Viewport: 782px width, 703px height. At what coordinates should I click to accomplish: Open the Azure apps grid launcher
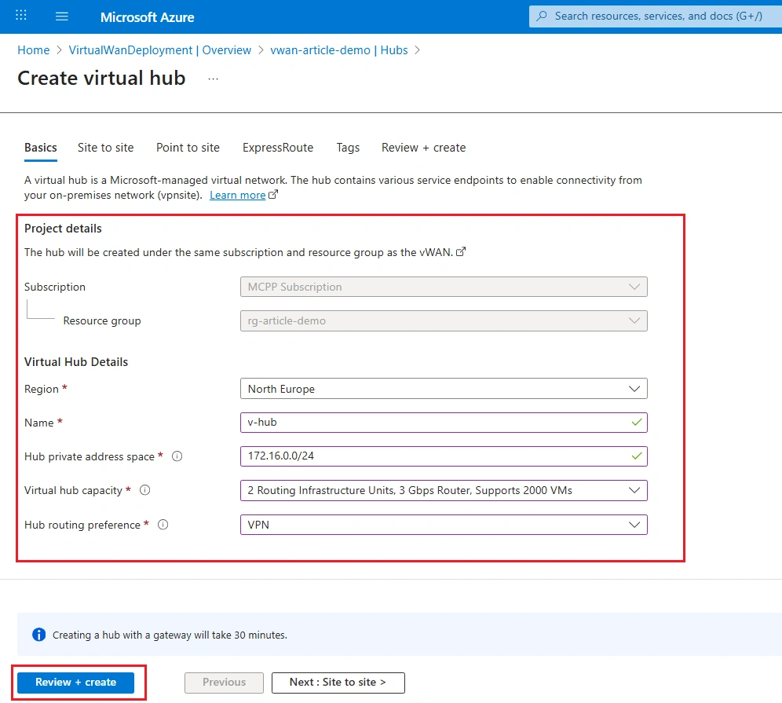click(x=21, y=16)
